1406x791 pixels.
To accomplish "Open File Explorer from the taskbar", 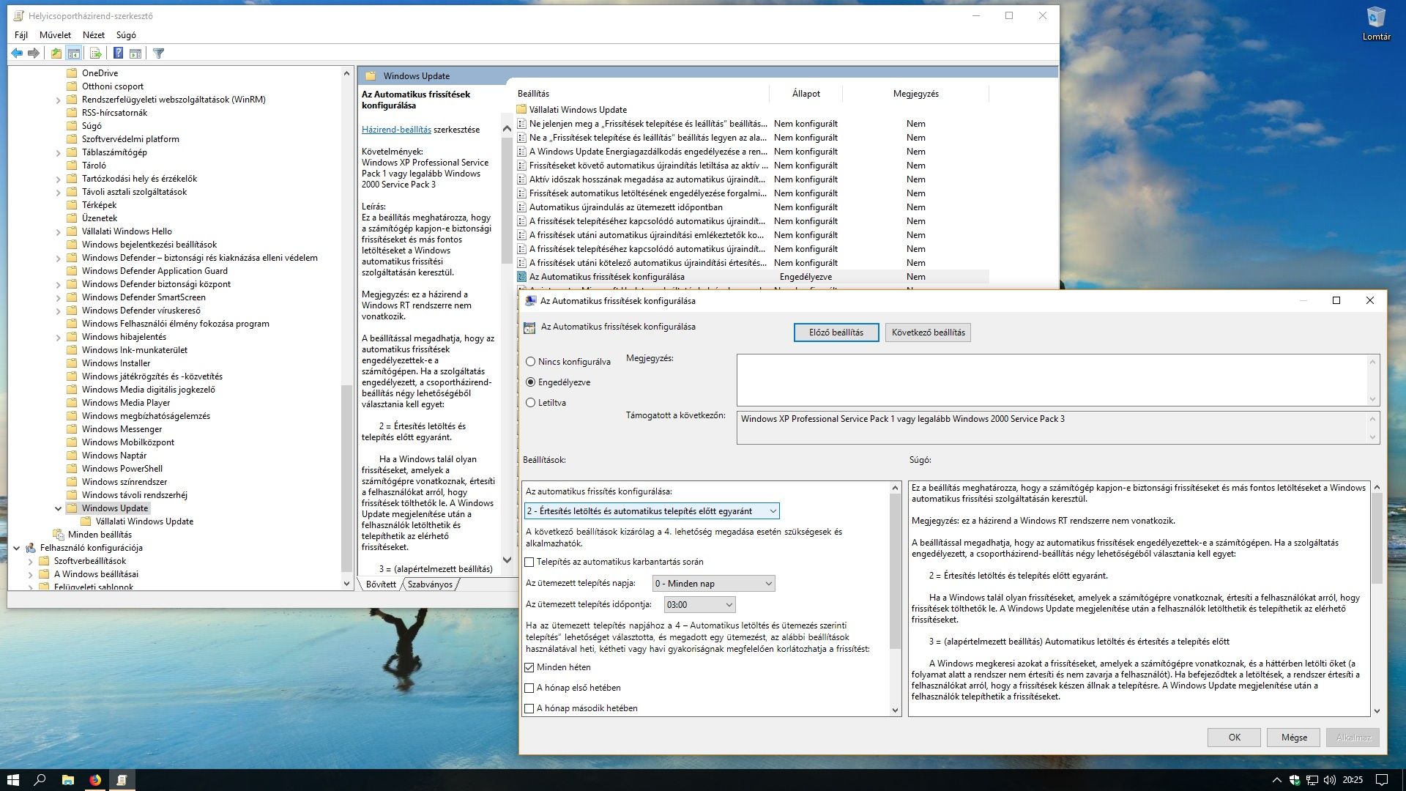I will point(67,779).
